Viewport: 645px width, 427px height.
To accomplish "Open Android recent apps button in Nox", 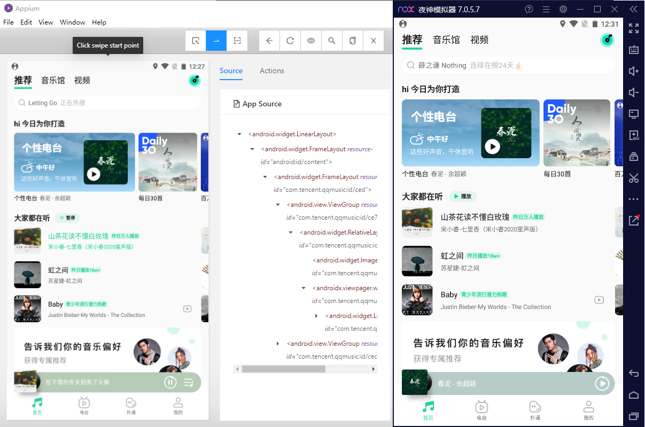I will coord(634,416).
